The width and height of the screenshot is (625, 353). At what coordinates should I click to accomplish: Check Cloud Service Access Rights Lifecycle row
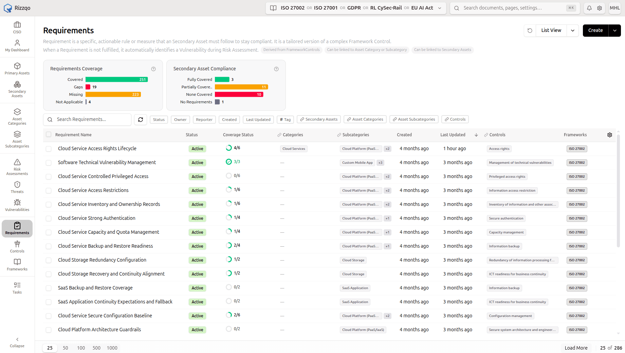point(49,149)
